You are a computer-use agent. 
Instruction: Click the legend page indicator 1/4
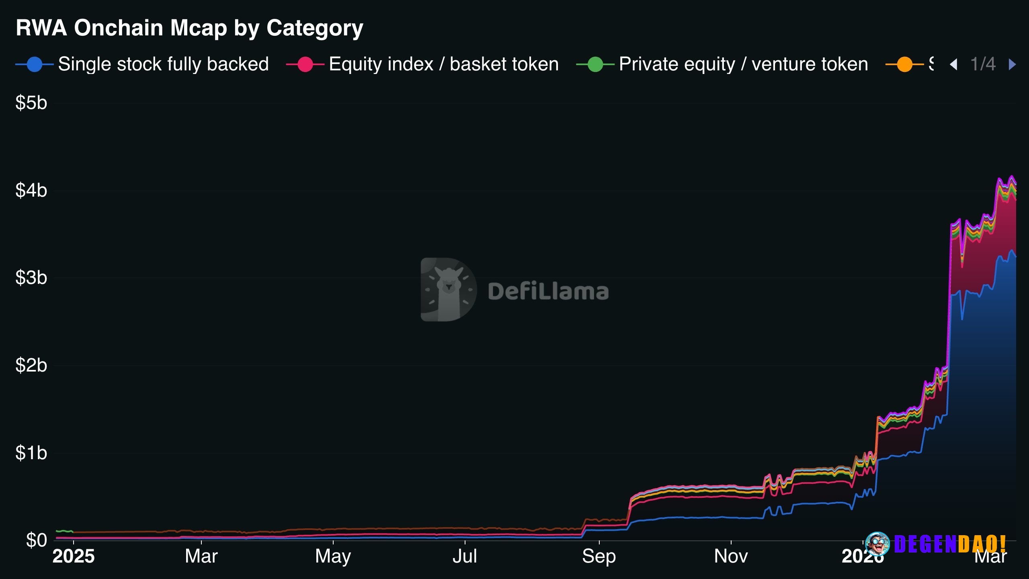click(983, 64)
